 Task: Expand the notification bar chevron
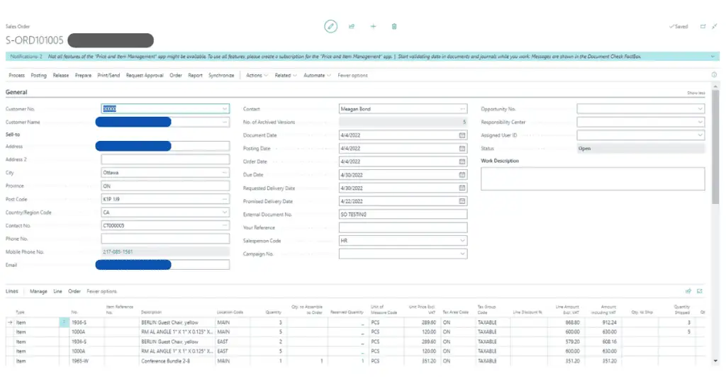(713, 57)
